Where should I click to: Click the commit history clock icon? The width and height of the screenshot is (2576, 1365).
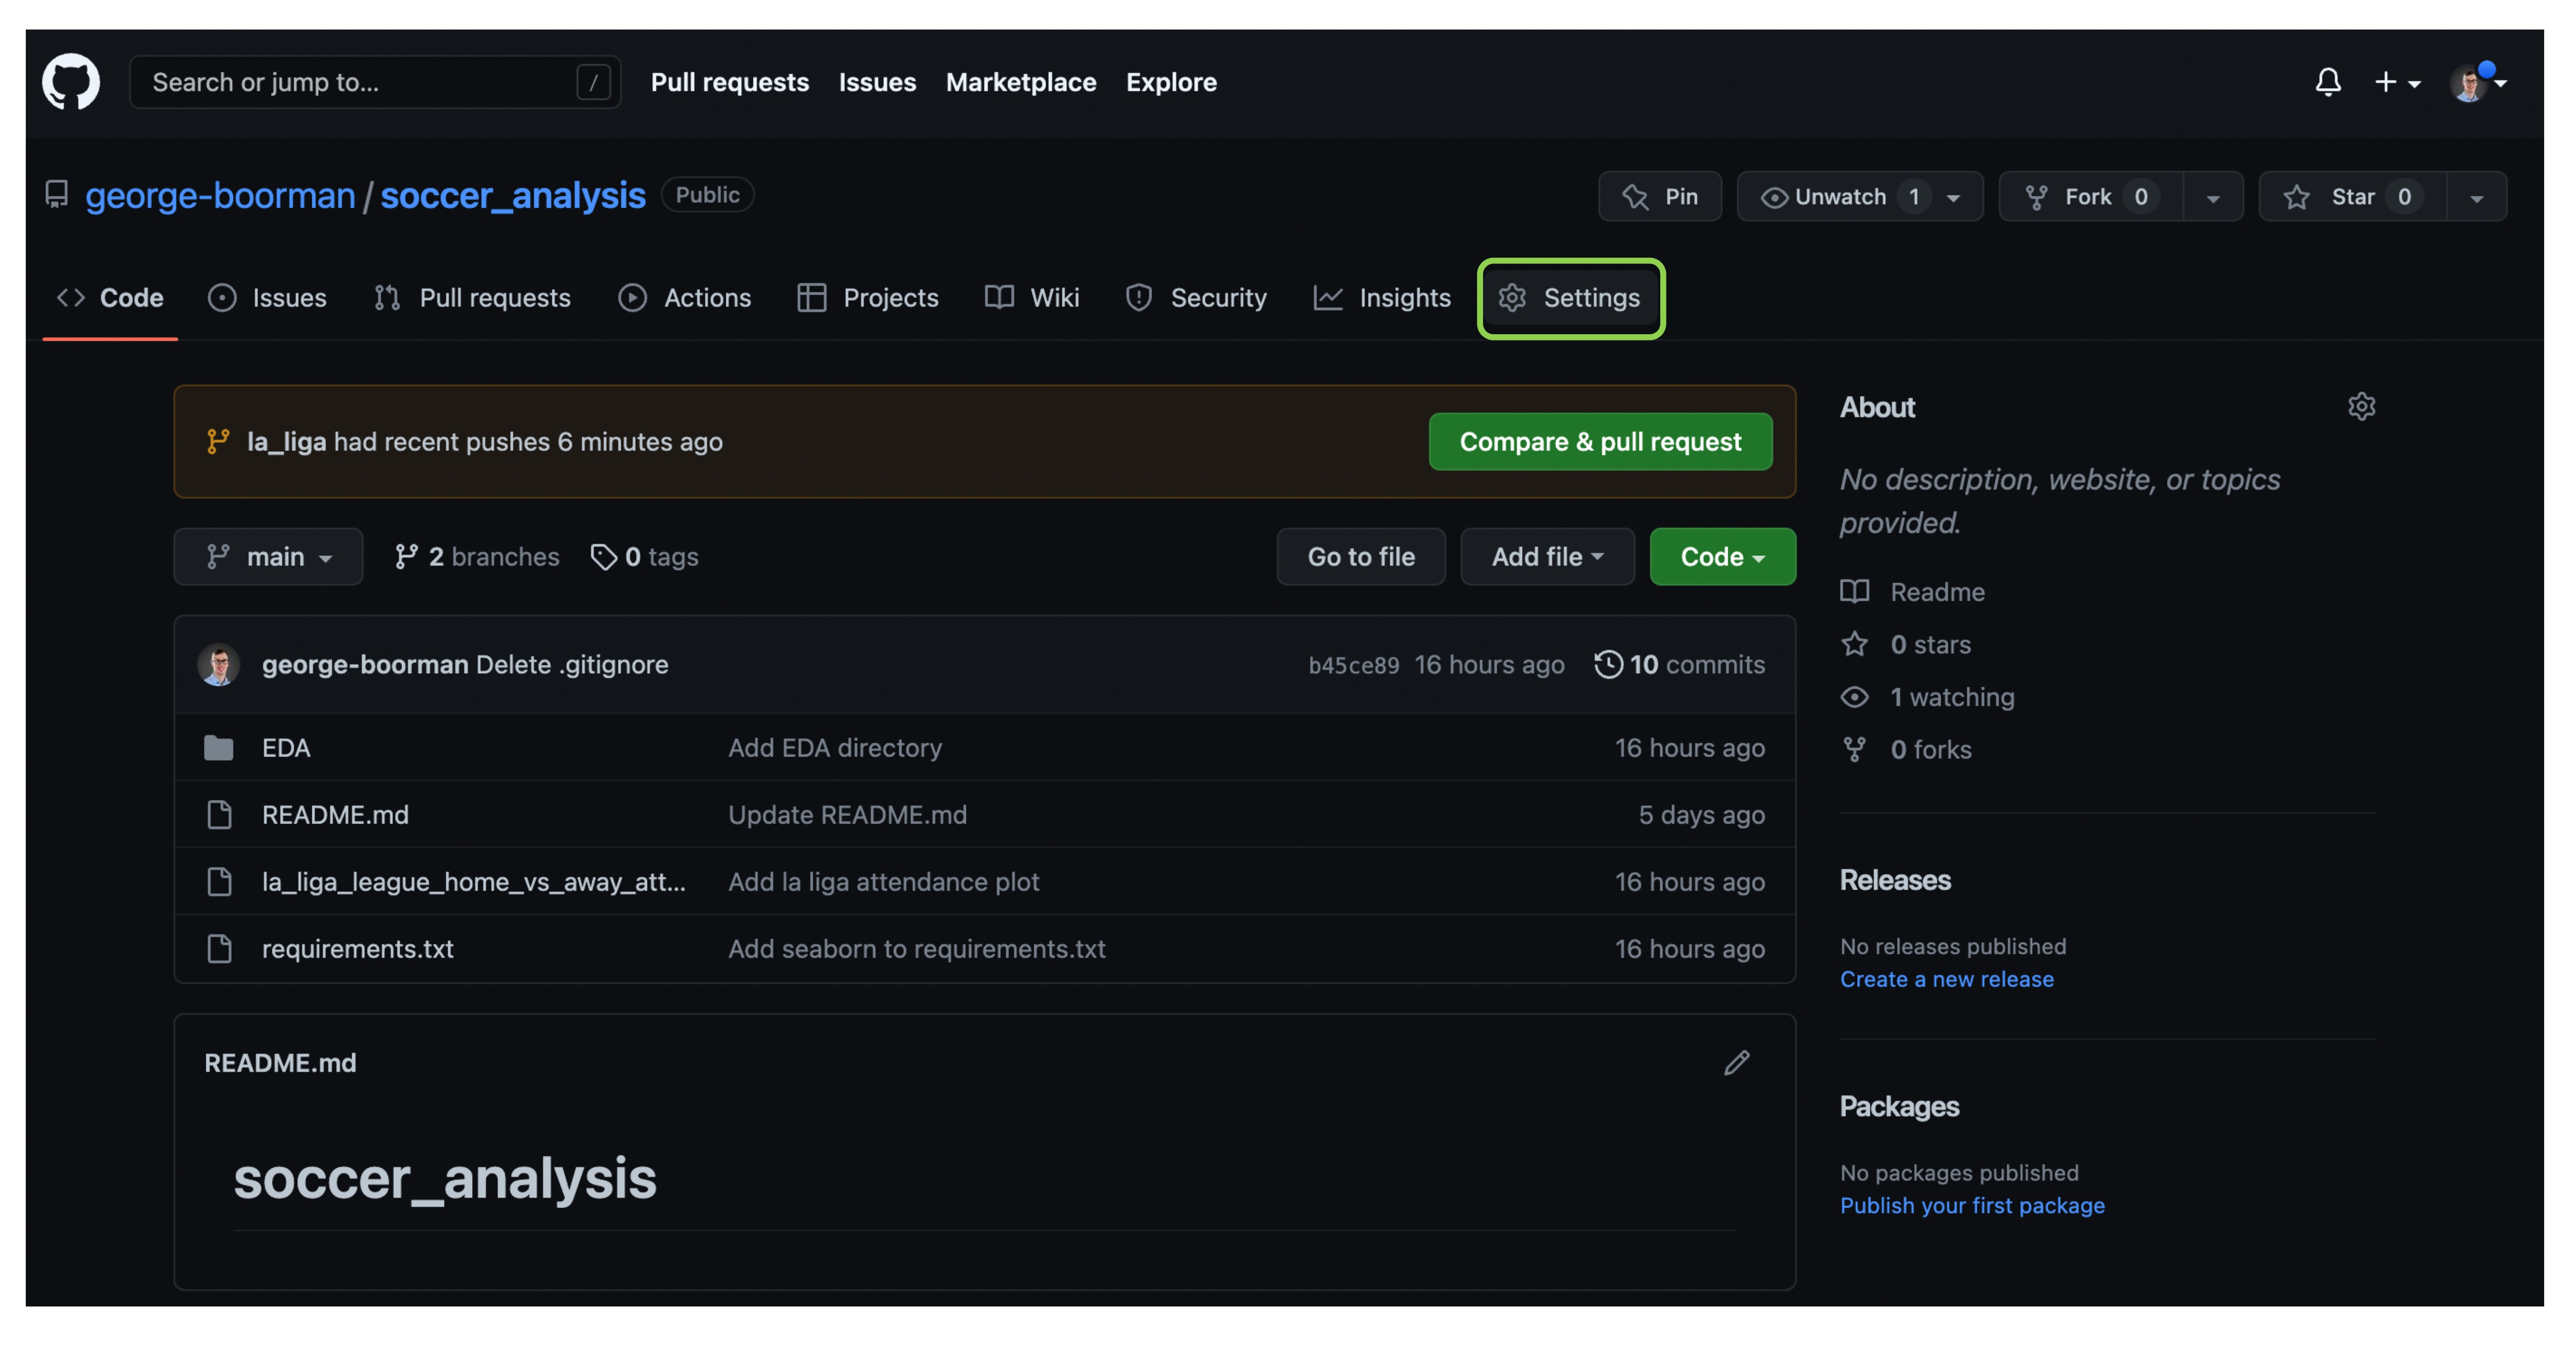pos(1608,664)
